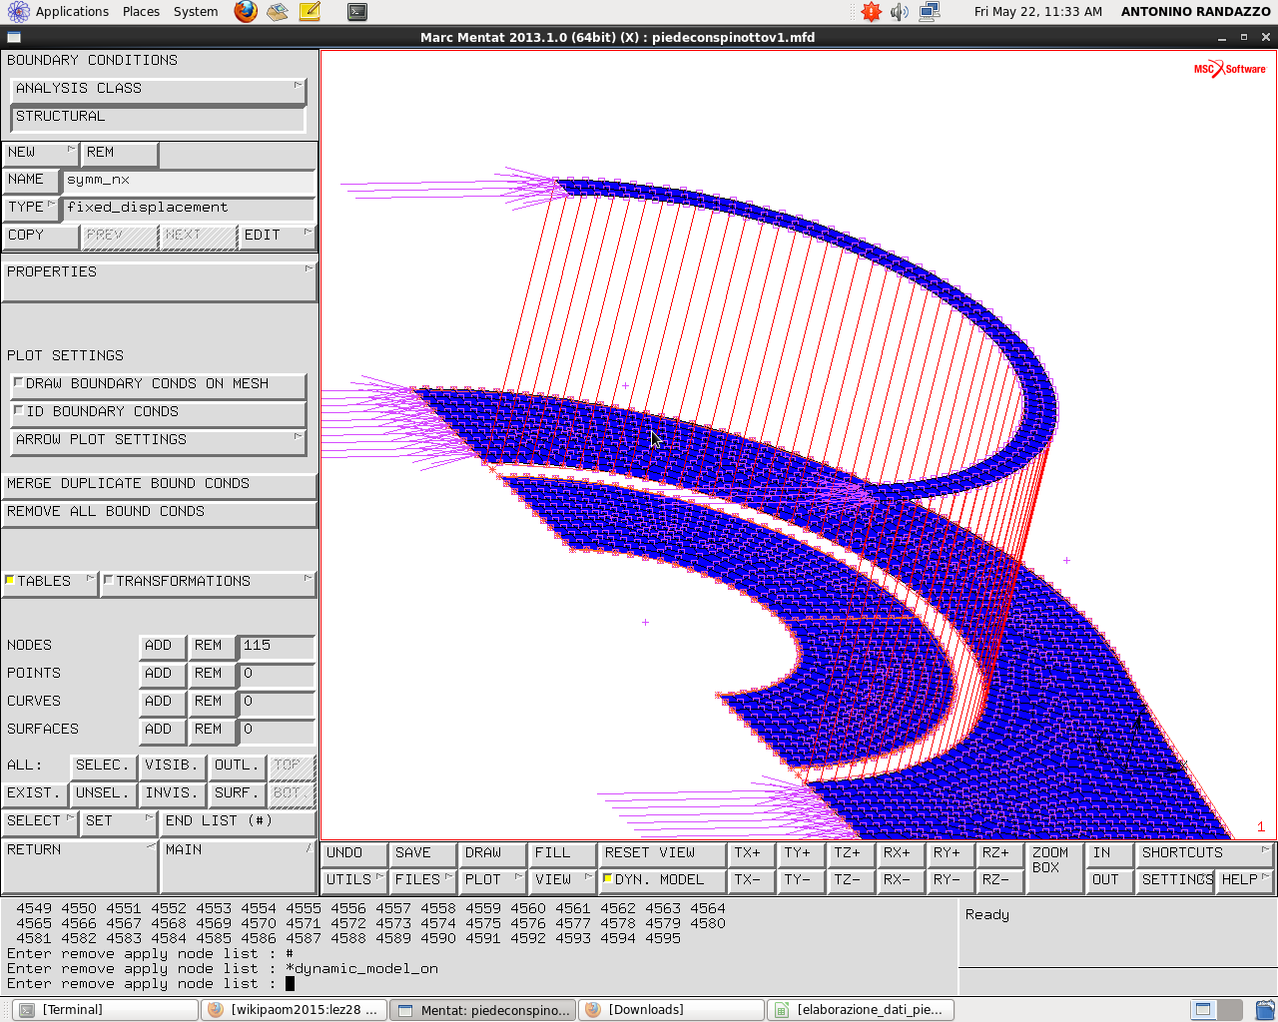
Task: Rotate view with RX+ button
Action: pyautogui.click(x=901, y=853)
